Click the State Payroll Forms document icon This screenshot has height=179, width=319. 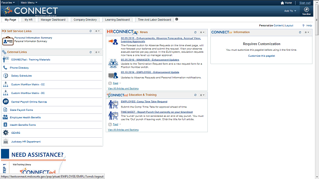[5, 110]
